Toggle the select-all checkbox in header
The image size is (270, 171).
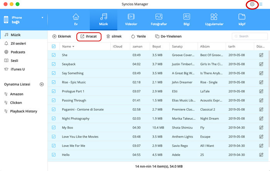54,46
